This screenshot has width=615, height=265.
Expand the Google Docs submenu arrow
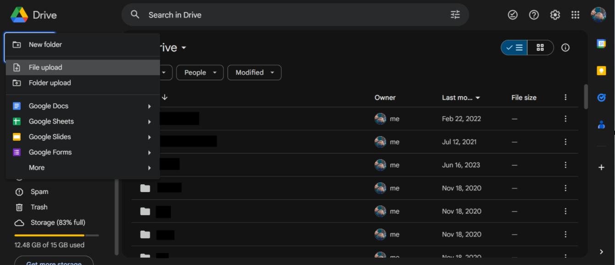click(x=149, y=106)
